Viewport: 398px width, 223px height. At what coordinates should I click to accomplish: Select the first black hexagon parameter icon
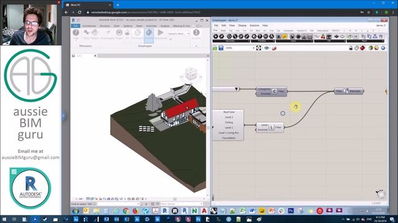[216, 37]
